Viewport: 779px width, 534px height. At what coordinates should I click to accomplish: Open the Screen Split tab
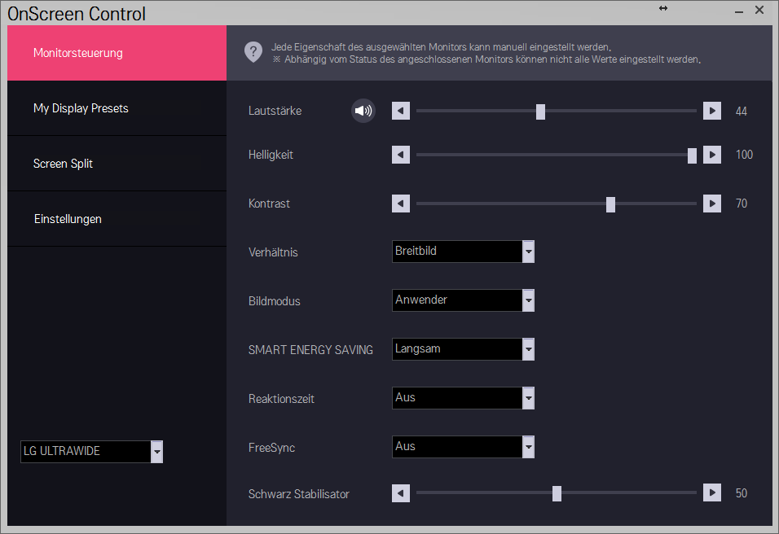(x=117, y=164)
